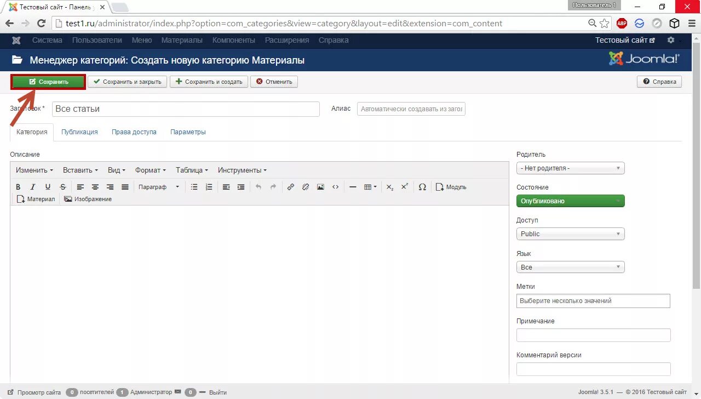This screenshot has width=701, height=399.
Task: Expand the Изменить editor menu
Action: pos(35,170)
